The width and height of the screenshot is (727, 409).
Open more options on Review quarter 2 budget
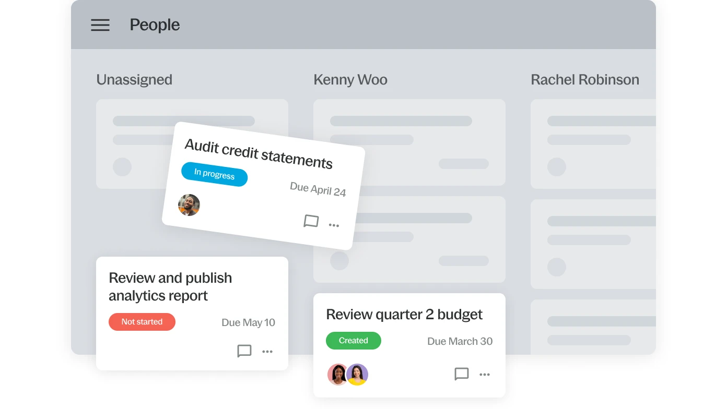485,375
